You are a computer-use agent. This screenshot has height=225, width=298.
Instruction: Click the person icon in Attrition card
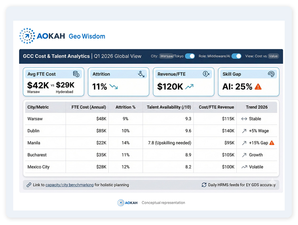[141, 74]
